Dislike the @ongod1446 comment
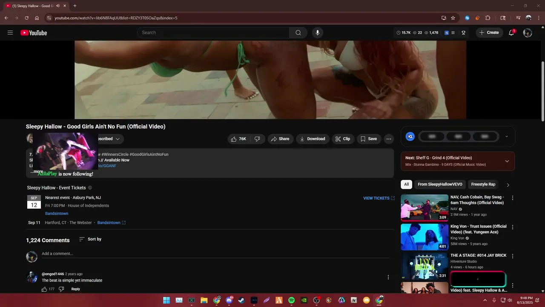Screen dimensions: 545x307 coord(61,289)
